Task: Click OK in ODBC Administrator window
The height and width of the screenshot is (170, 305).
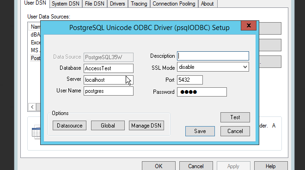Action: pos(159,166)
